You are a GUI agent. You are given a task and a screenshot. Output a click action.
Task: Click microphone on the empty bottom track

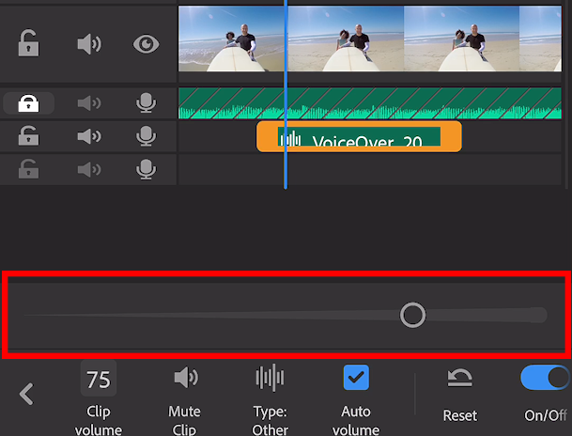tap(146, 169)
